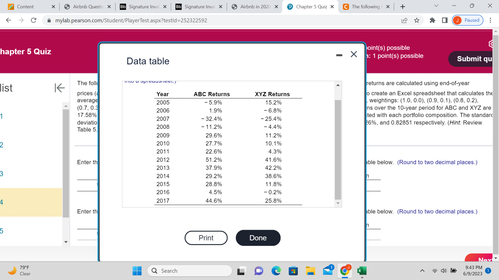Image resolution: width=499 pixels, height=280 pixels.
Task: Click the taskbar Search field
Action: pyautogui.click(x=190, y=271)
